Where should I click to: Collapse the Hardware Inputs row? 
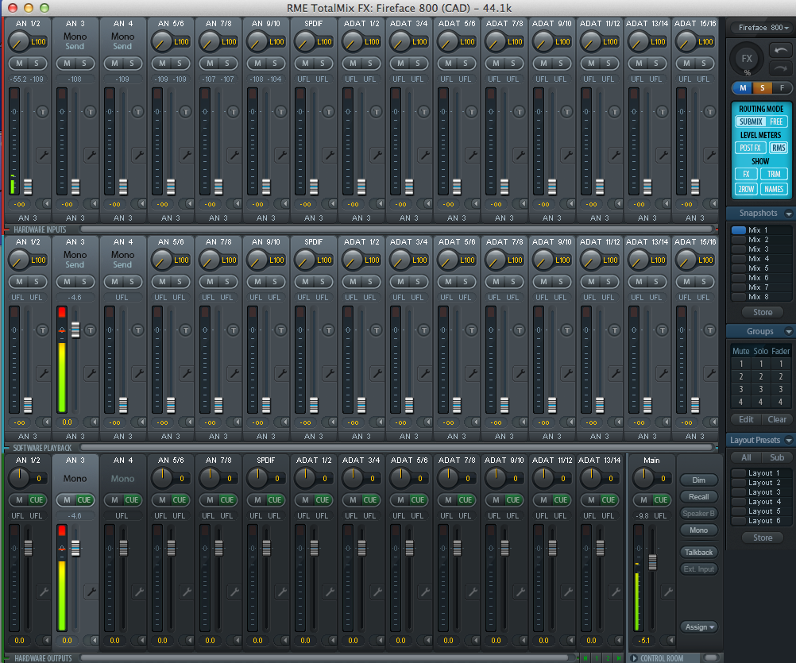7,229
